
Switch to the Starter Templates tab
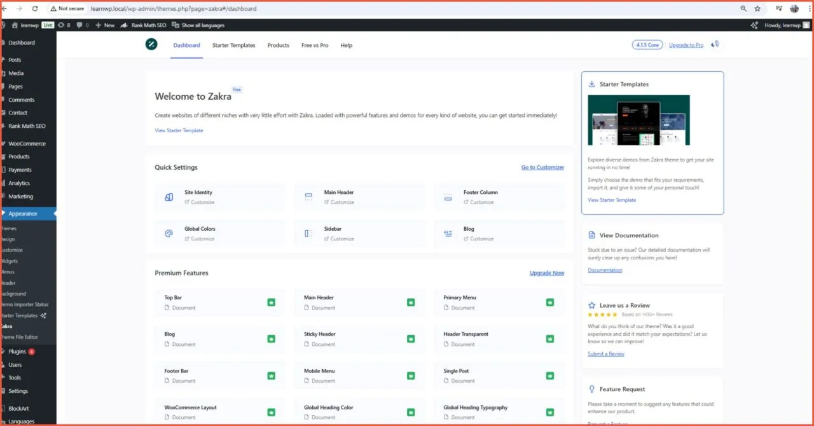[233, 45]
